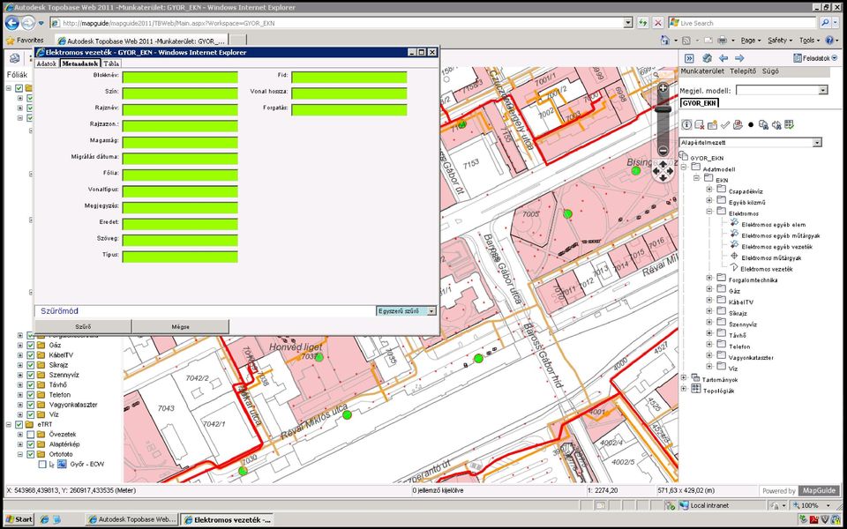Click the Szűrő button
847x529 pixels.
click(83, 326)
